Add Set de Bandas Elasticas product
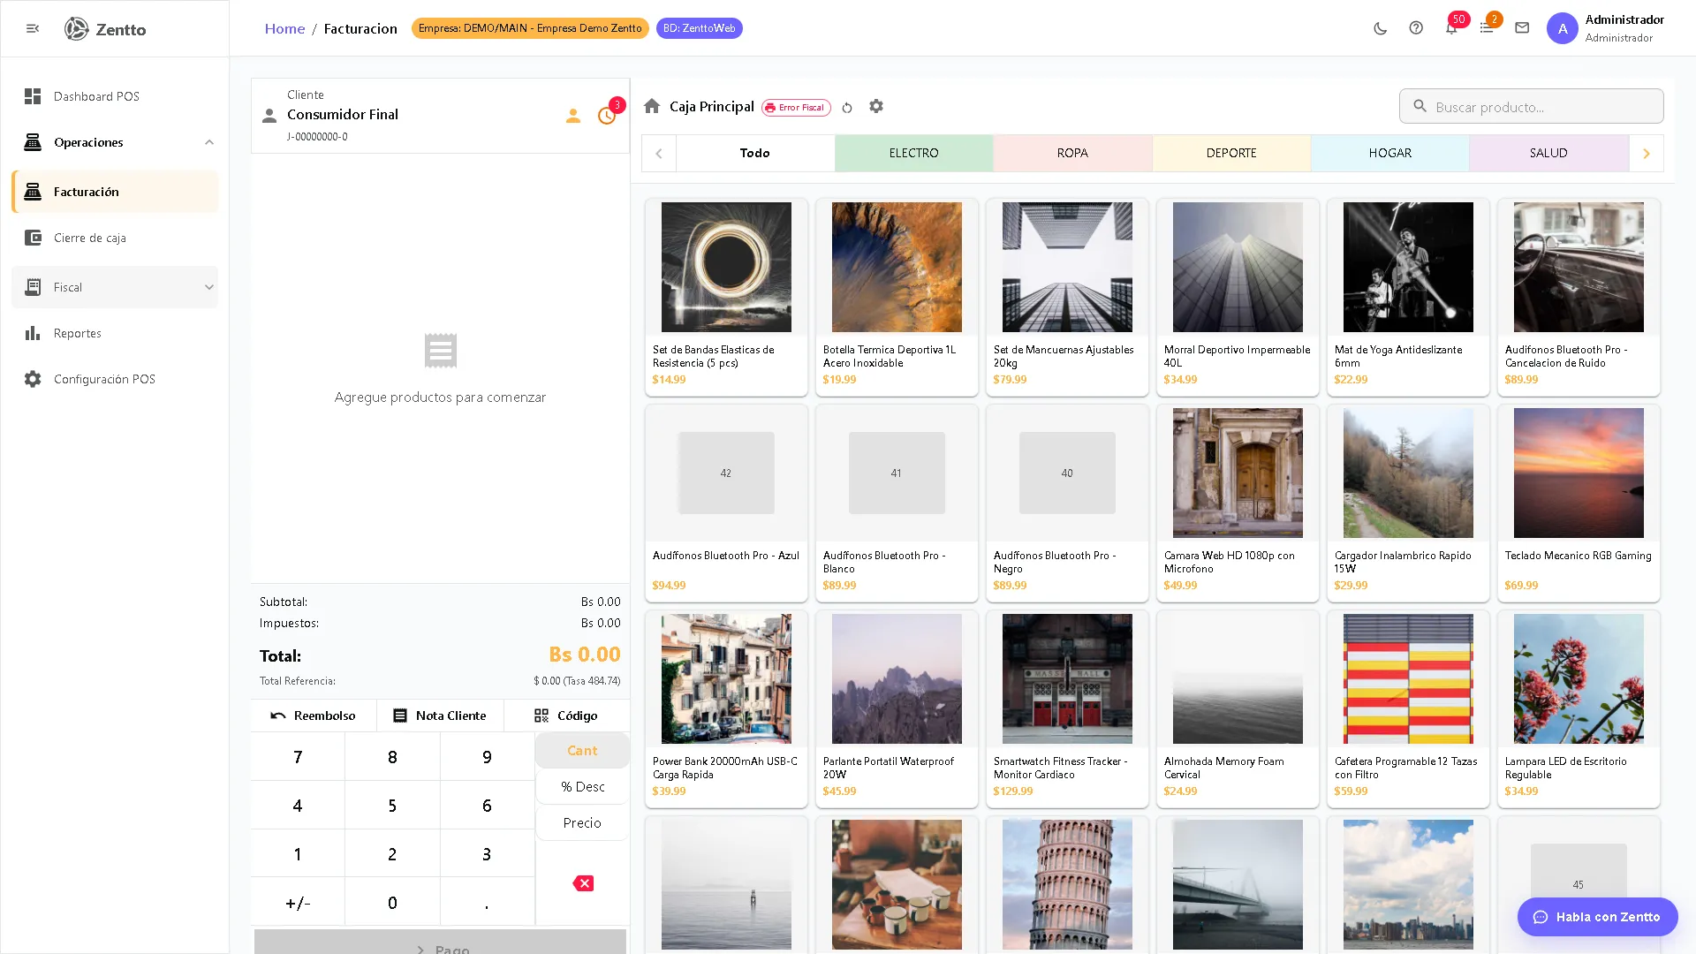This screenshot has height=954, width=1696. point(726,297)
